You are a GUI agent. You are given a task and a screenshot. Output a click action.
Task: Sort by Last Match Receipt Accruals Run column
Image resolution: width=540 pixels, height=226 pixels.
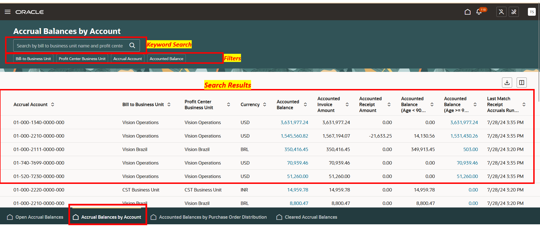pyautogui.click(x=524, y=104)
